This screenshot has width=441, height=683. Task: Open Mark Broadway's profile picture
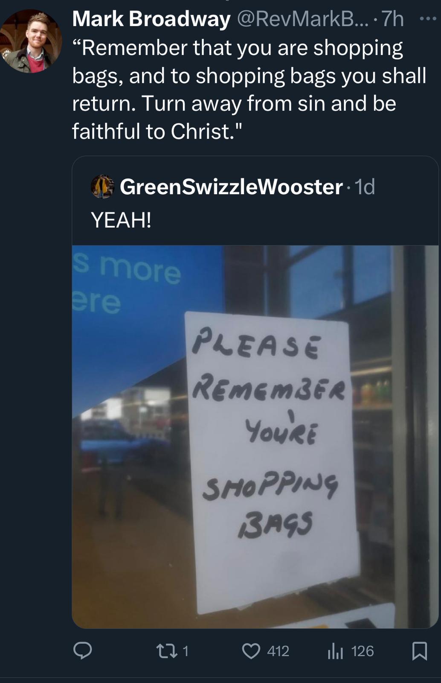(31, 41)
